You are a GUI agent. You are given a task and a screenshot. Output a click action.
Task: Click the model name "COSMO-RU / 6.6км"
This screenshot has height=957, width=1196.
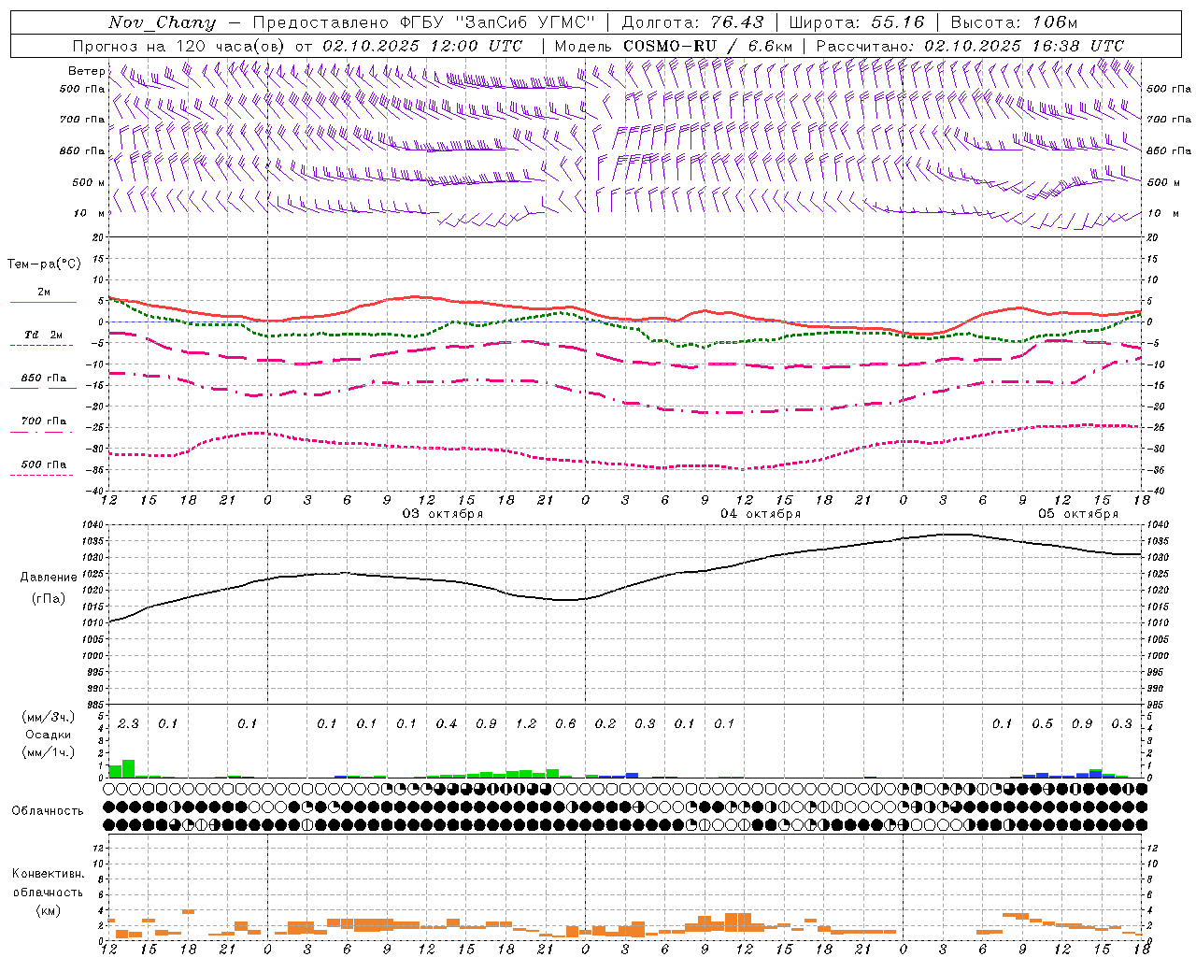(x=707, y=46)
